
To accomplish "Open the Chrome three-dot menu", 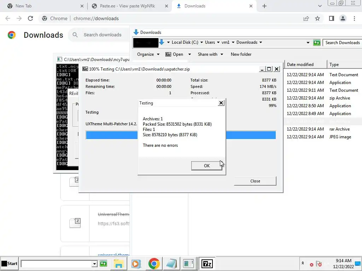I will 354,18.
